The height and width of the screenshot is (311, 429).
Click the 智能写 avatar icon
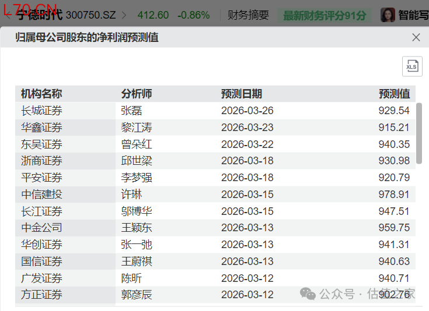(388, 15)
